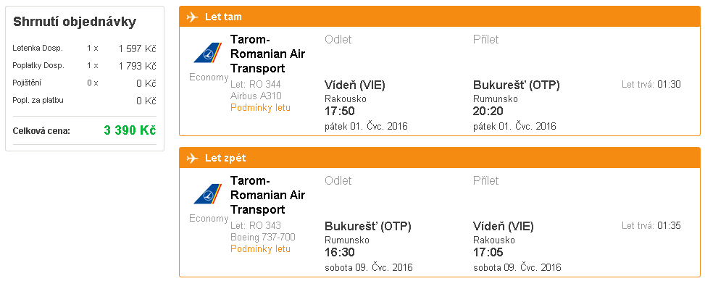
Task: Click the Let trvá: 01:30 duration text
Action: (651, 85)
